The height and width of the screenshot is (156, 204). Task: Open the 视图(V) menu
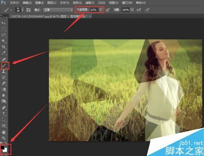tap(113, 3)
